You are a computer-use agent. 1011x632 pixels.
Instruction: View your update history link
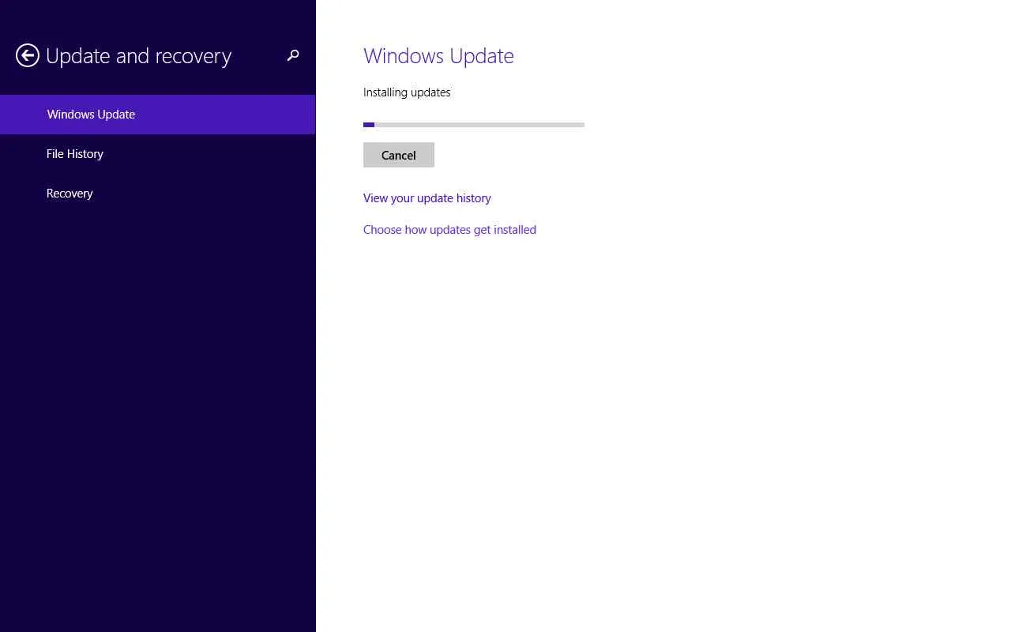coord(427,198)
